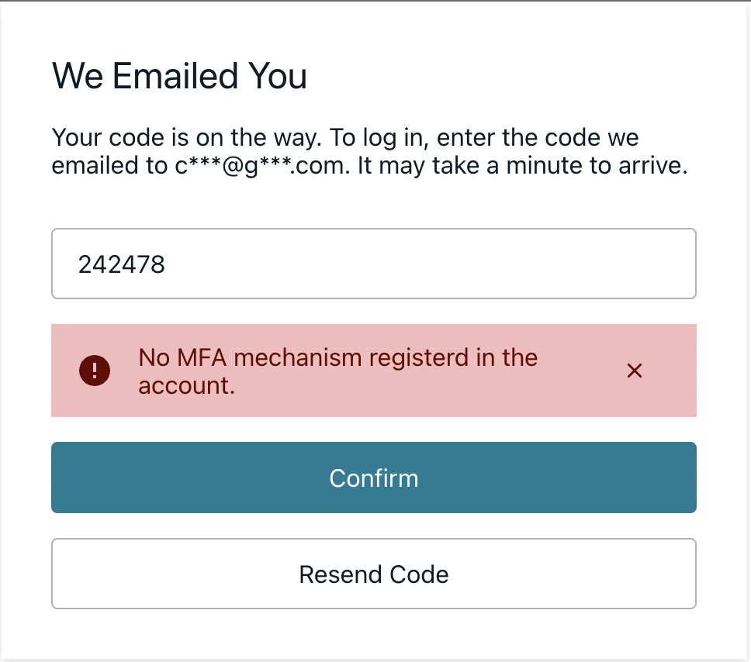Dismiss the MFA error message with the X

coord(635,371)
